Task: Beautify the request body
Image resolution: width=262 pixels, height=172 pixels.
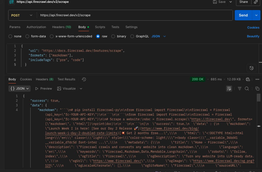Action: 253,36
